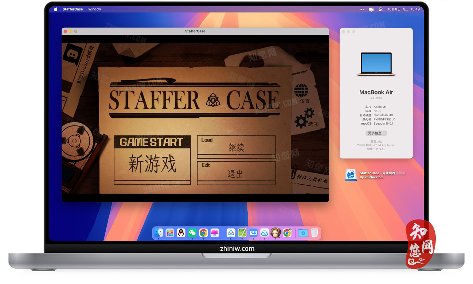Click the Staffer Case logo emblem in title
This screenshot has width=473, height=284.
click(x=213, y=100)
